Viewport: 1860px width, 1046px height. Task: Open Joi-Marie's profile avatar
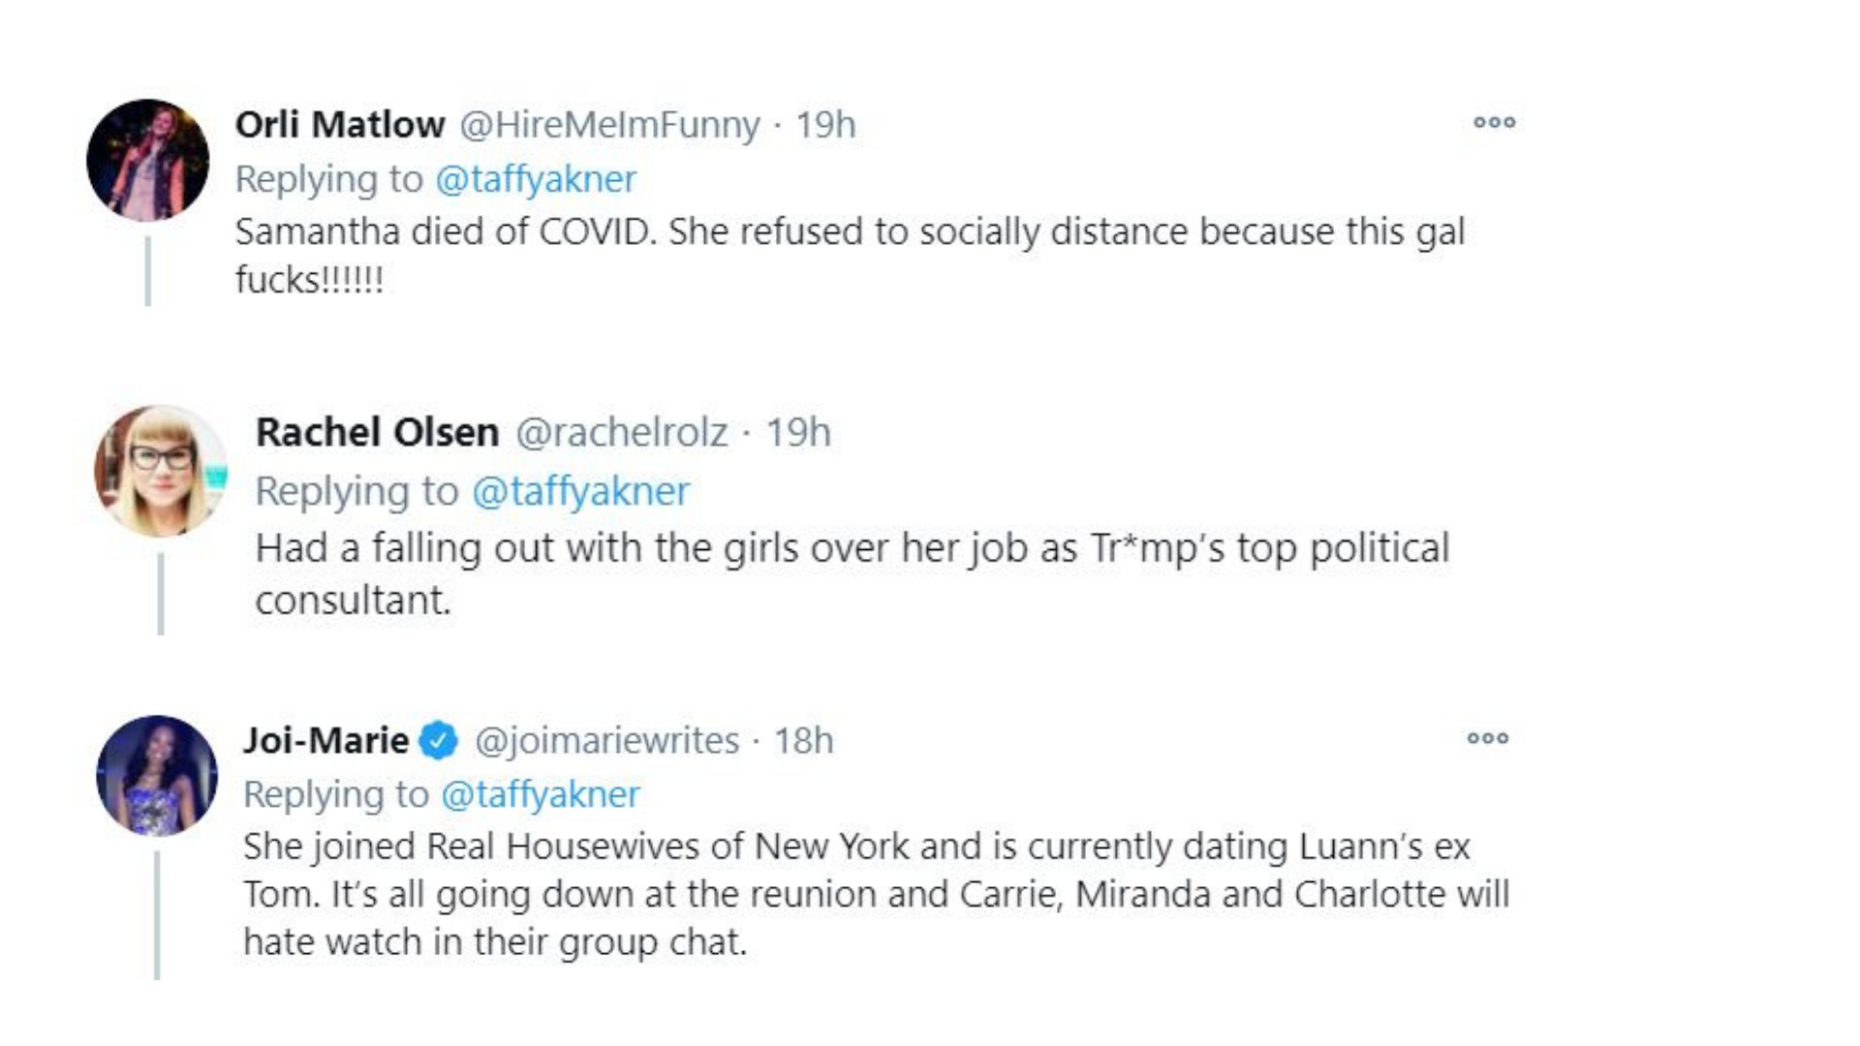[x=157, y=776]
